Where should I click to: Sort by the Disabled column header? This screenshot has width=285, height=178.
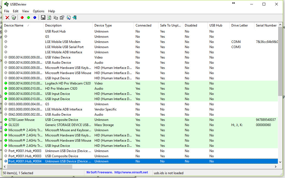tap(195, 25)
